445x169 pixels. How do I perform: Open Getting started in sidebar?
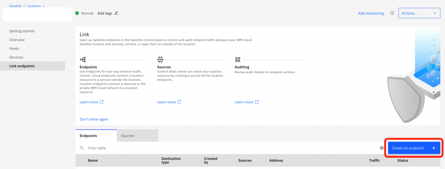22,31
